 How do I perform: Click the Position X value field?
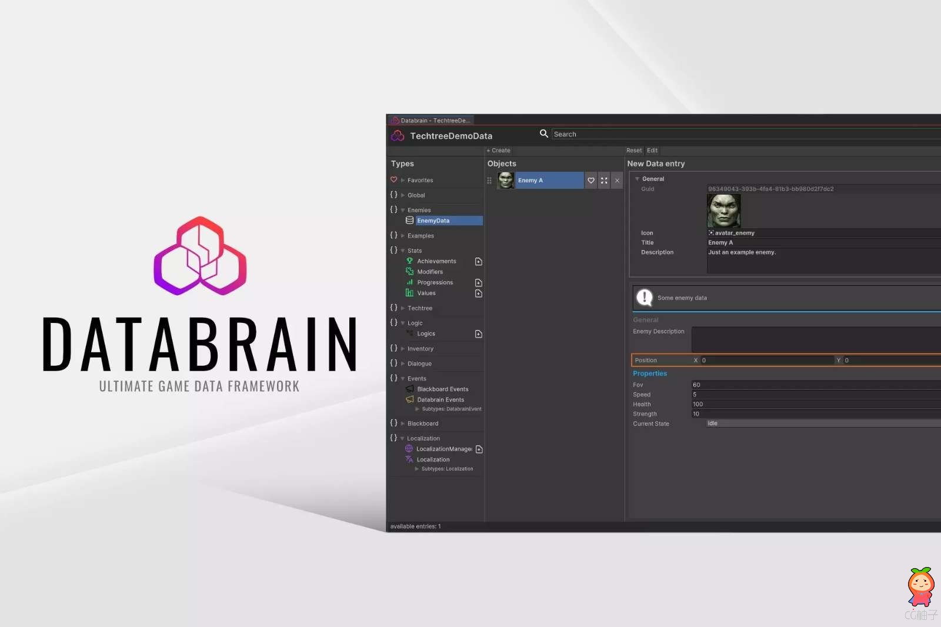(x=768, y=360)
